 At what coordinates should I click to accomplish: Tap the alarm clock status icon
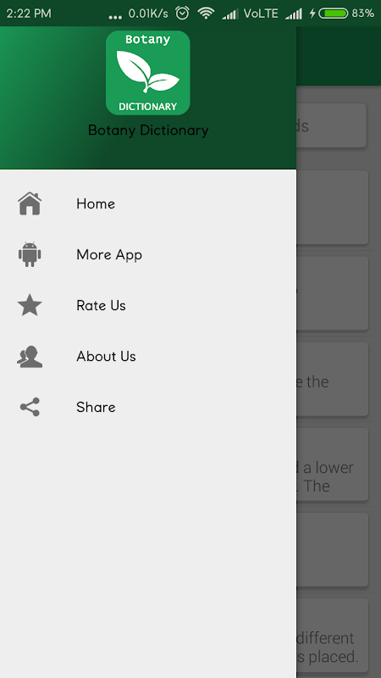click(182, 14)
